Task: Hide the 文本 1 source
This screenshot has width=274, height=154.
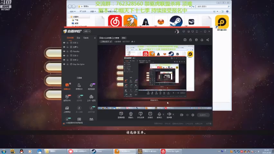Action: [64, 43]
